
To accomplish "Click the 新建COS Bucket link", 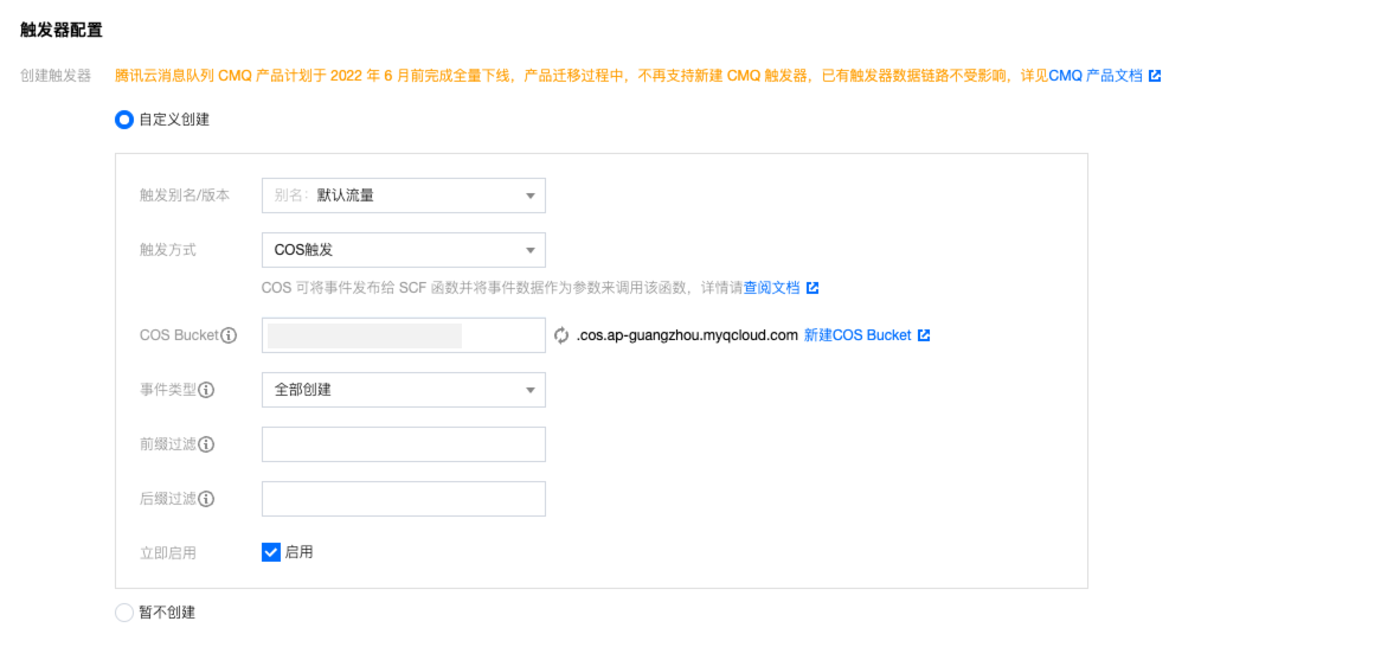I will [x=857, y=335].
